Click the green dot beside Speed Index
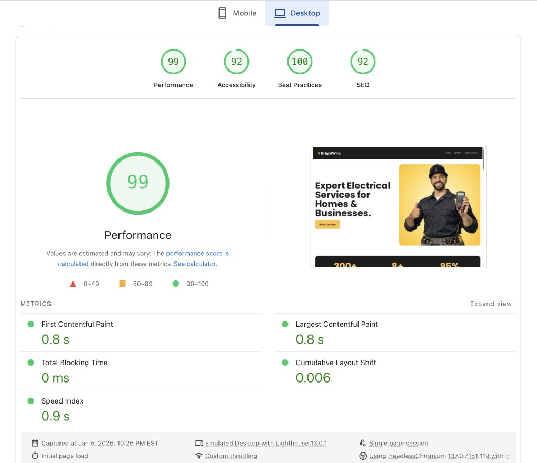The width and height of the screenshot is (537, 463). 31,401
